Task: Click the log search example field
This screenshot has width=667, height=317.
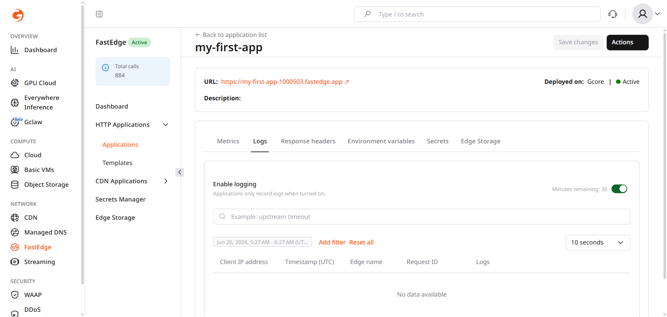Action: [422, 217]
